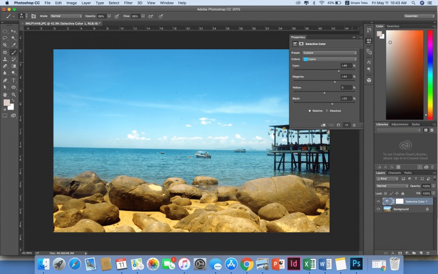Switch to the Channels tab
The image size is (438, 274).
(395, 173)
